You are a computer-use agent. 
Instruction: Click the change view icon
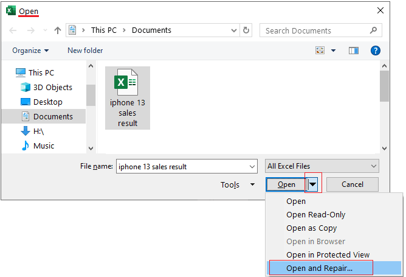(x=321, y=51)
